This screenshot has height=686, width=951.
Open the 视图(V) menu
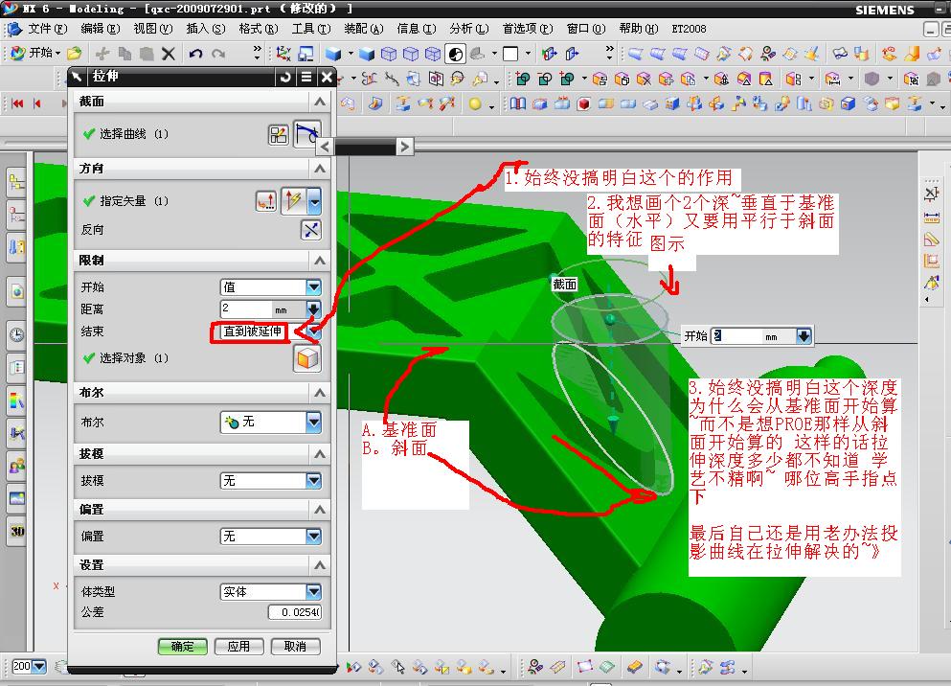[x=153, y=29]
